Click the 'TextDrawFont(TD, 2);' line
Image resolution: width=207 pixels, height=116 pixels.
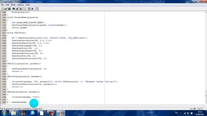[24, 56]
